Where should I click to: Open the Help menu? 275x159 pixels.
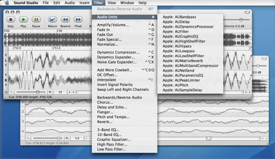(142, 3)
